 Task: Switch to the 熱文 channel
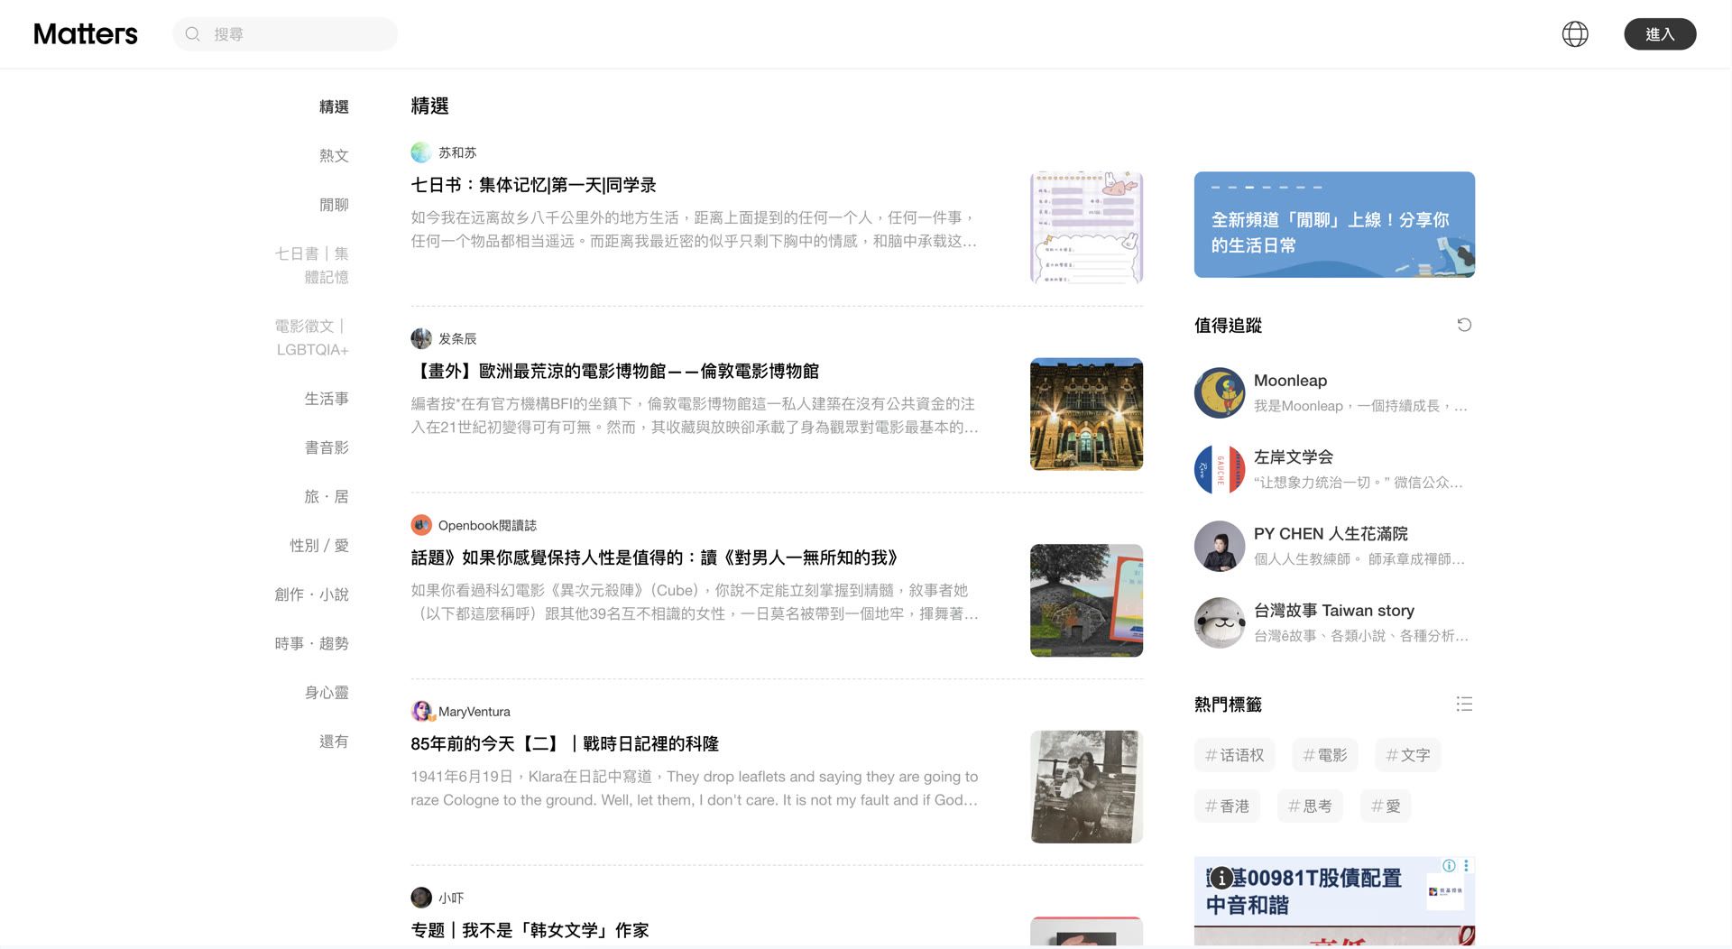[334, 155]
